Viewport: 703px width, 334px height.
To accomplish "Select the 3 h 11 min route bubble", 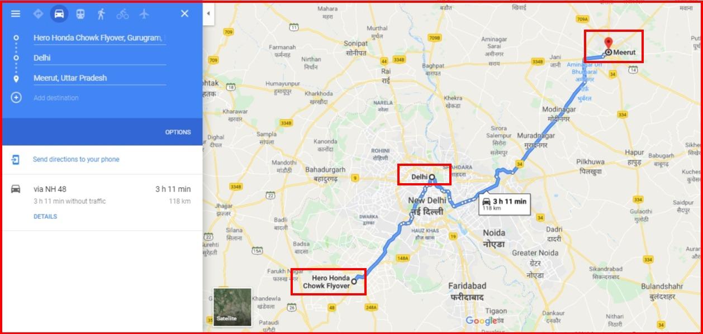I will point(504,204).
